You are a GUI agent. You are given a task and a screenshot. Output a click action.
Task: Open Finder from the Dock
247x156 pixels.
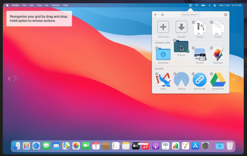click(16, 146)
